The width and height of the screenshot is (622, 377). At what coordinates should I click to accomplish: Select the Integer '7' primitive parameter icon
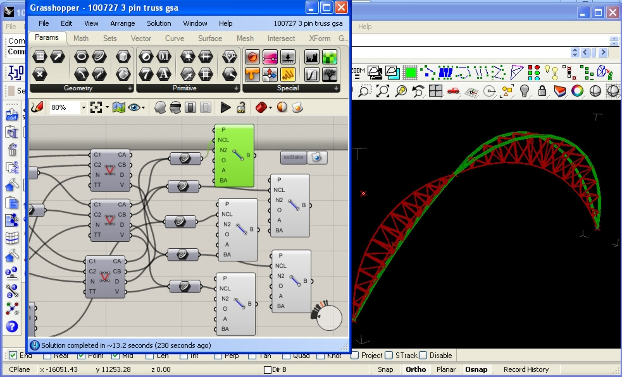coord(146,74)
